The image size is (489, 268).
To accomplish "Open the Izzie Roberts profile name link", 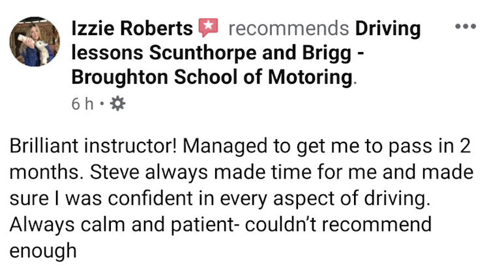I will point(132,29).
